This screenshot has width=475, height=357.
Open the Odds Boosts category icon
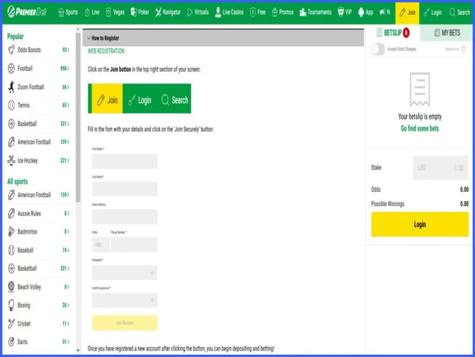click(11, 50)
